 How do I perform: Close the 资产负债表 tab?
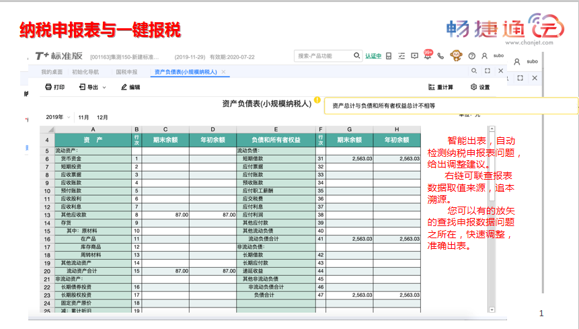click(x=223, y=72)
